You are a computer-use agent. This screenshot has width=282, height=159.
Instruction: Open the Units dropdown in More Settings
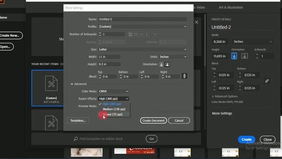173,57
